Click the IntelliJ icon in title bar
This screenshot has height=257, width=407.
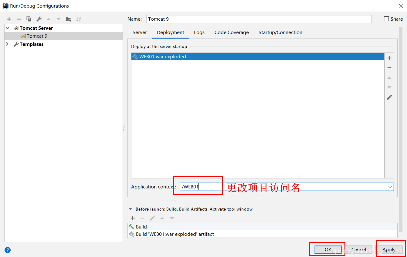click(5, 6)
